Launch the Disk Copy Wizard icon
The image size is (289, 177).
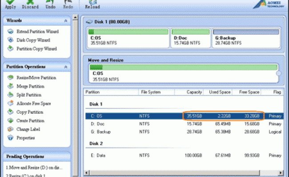tap(11, 40)
